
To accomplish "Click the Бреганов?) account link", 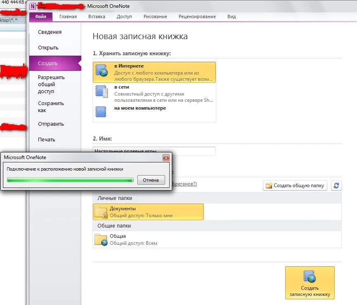I will pos(184,184).
